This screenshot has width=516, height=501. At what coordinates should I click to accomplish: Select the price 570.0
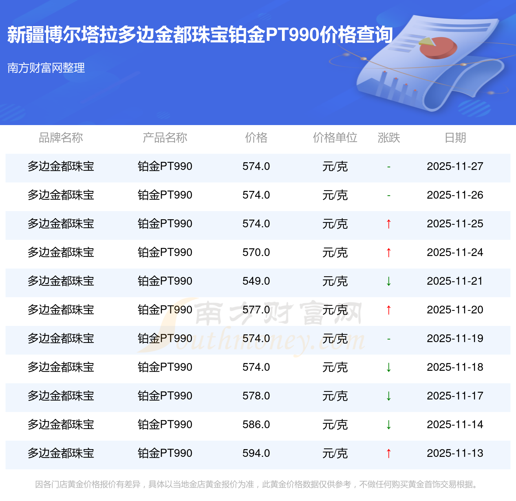tap(256, 252)
